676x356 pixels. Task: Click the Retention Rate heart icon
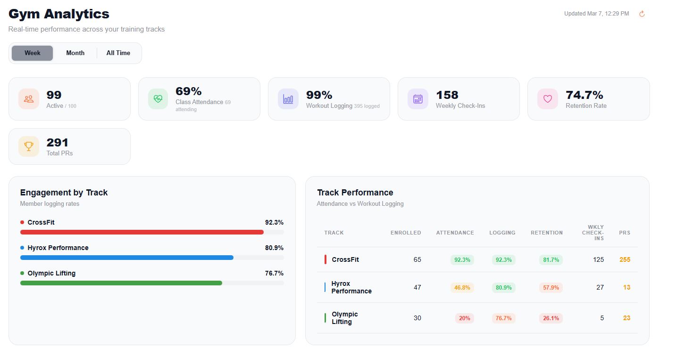pos(547,99)
